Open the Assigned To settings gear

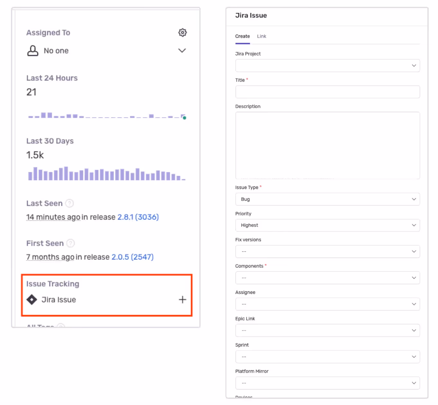(x=182, y=33)
